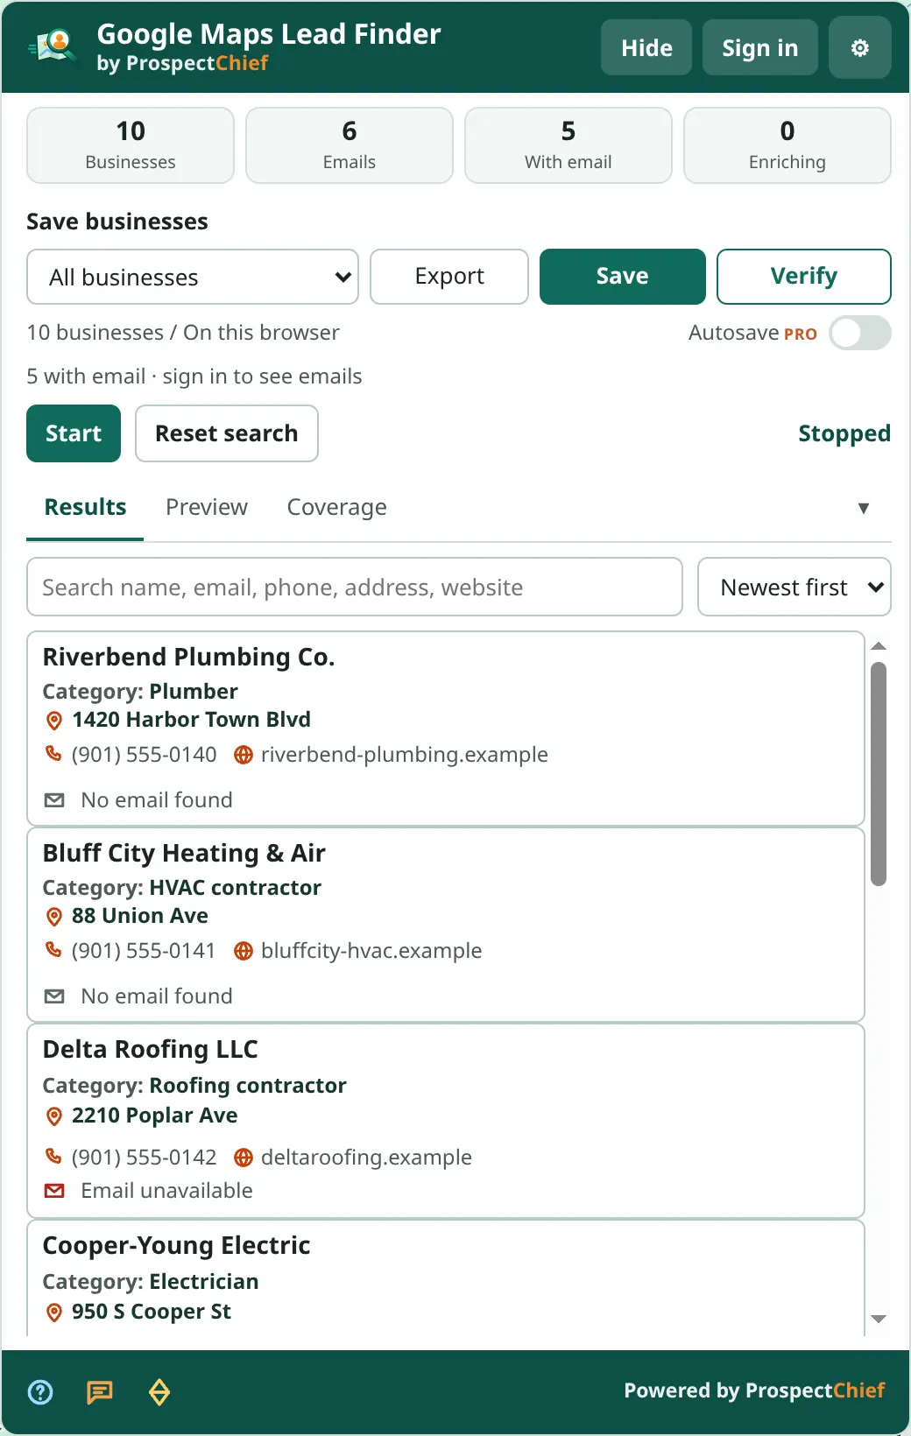
Task: Click the 10 Businesses stat card
Action: [131, 145]
